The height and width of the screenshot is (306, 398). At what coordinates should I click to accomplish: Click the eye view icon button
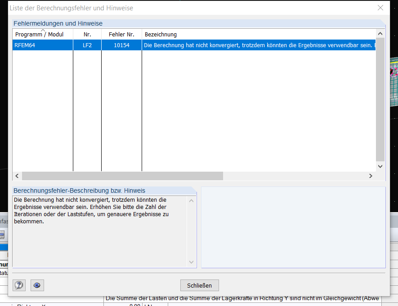coord(37,285)
